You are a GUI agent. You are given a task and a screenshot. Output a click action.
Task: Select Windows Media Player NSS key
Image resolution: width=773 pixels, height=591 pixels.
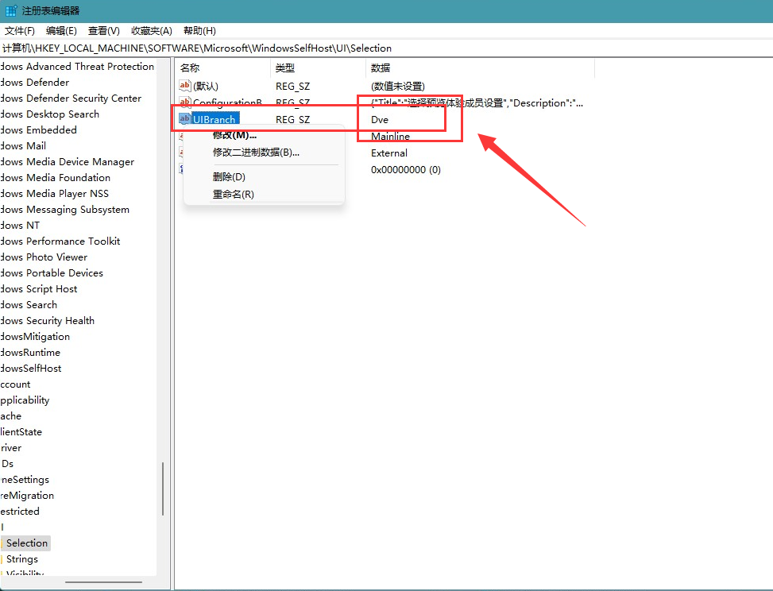click(54, 194)
